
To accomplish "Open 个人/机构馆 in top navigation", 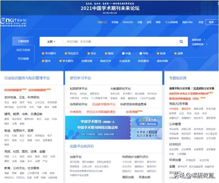I will coord(171,22).
